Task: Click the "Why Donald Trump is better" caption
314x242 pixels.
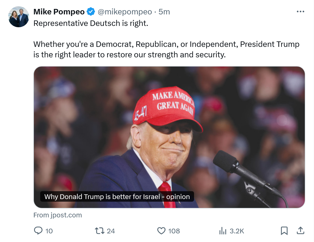Action: (117, 197)
